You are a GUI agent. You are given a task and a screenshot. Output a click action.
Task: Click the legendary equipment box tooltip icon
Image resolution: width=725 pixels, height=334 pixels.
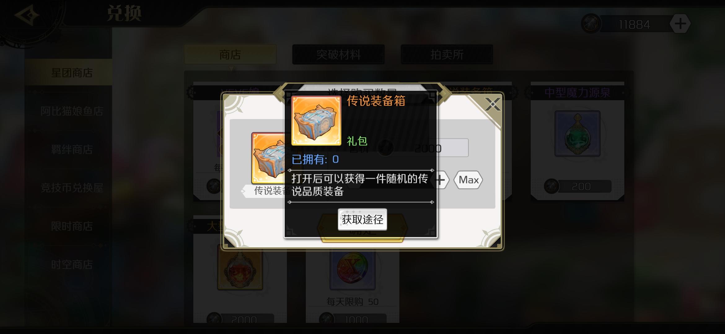[316, 121]
